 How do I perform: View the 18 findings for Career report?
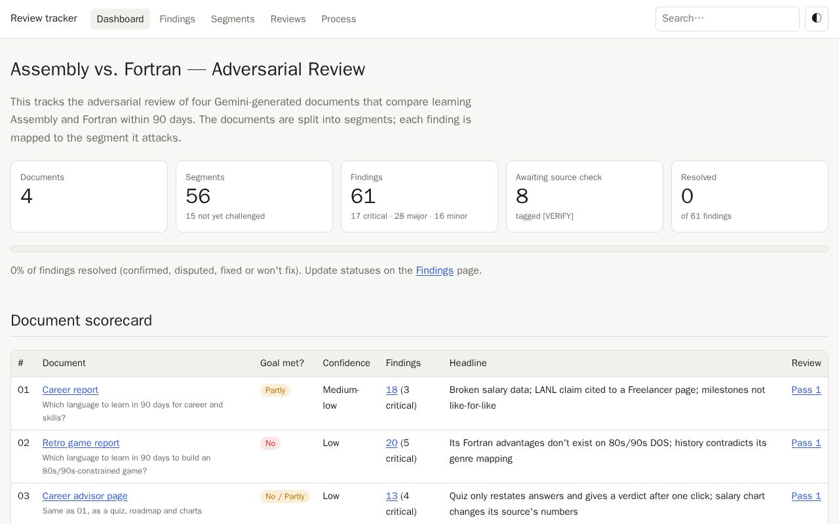pyautogui.click(x=391, y=390)
